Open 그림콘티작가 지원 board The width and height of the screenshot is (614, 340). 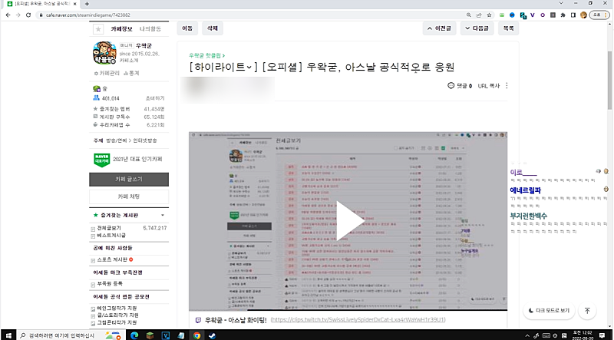tap(117, 323)
